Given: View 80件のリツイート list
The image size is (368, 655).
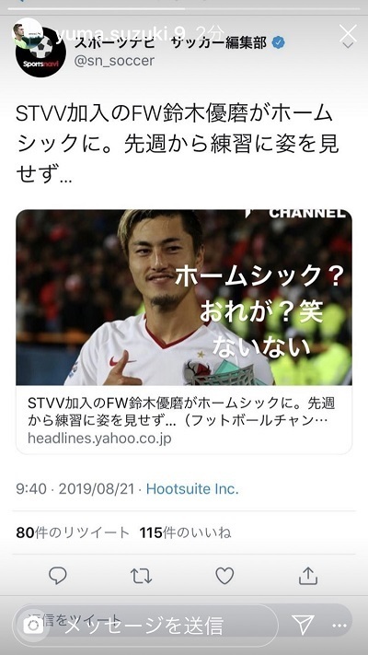Looking at the screenshot, I should tap(73, 532).
